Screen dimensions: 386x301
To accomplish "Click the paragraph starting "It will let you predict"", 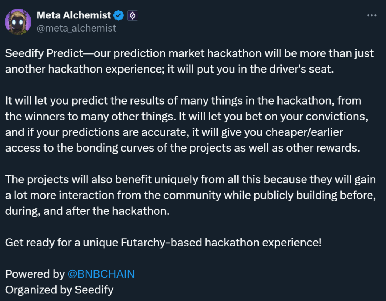I will click(185, 124).
